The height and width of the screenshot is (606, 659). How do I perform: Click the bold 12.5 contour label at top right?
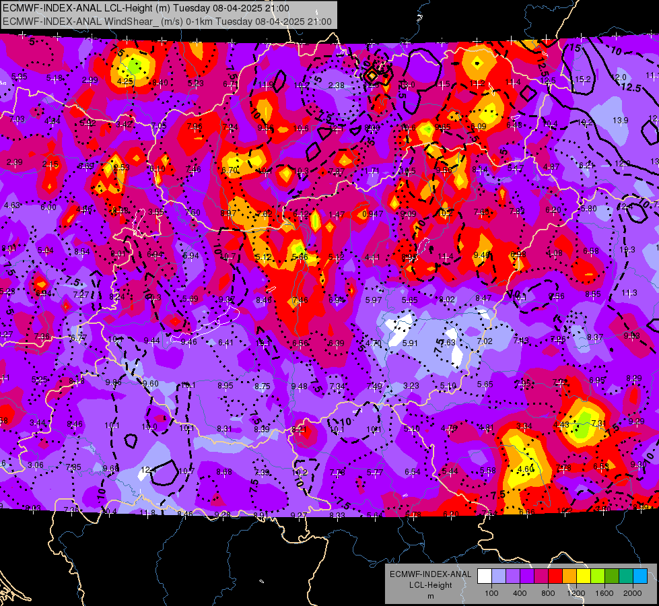631,88
